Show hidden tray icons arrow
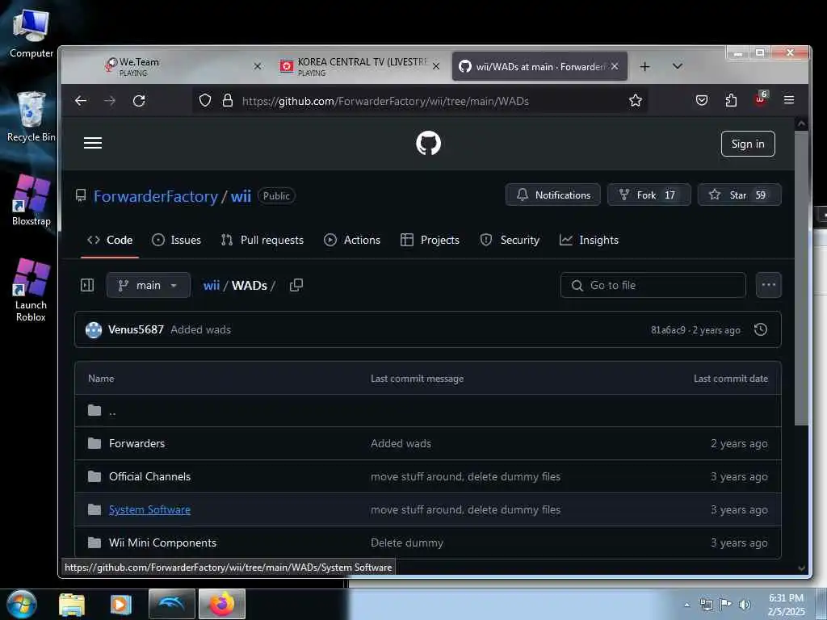Screen dimensions: 827x620 686,605
